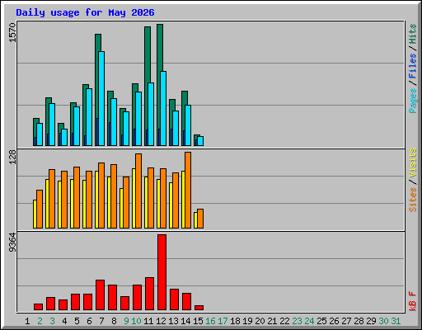Click the red KB bar for day 11
422x330 pixels.
(x=149, y=294)
